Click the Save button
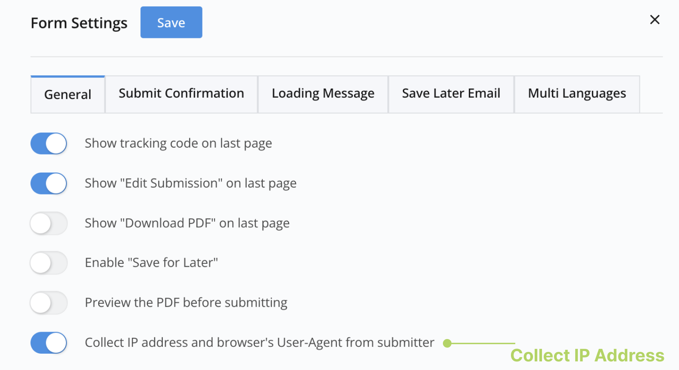 (171, 22)
